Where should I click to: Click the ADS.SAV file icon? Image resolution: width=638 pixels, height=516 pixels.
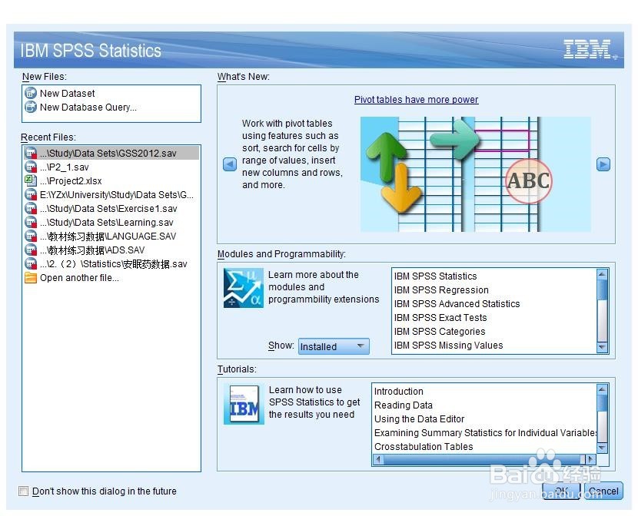click(x=31, y=250)
